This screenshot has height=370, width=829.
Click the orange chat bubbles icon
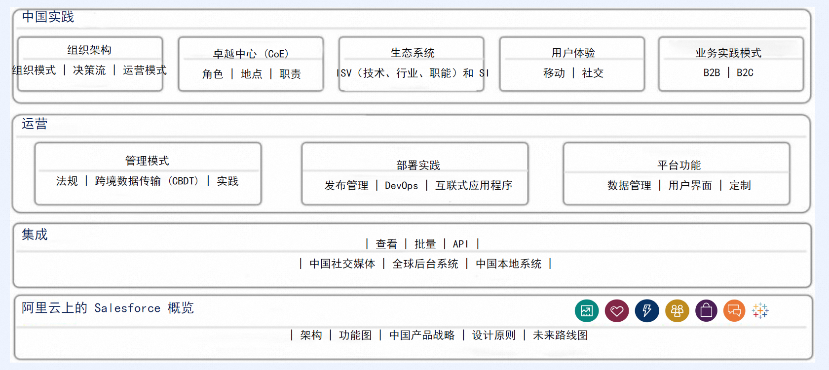[x=734, y=311]
